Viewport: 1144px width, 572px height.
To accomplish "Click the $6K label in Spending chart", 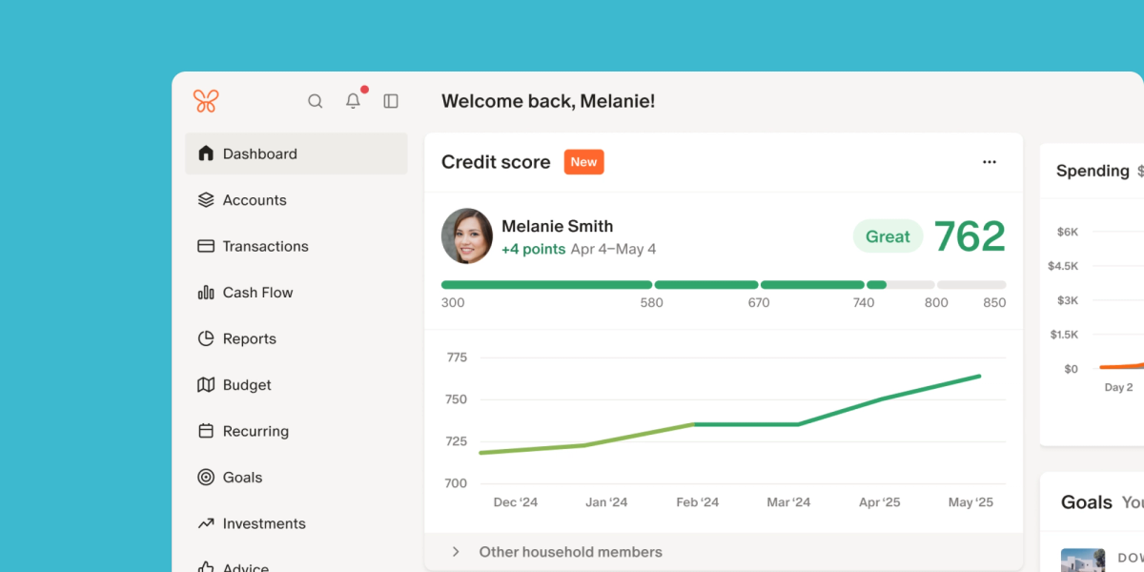I will pos(1067,232).
